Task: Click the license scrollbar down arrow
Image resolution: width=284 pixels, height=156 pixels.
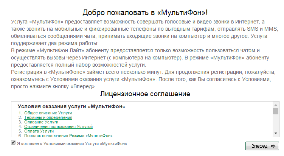Action: [x=276, y=133]
